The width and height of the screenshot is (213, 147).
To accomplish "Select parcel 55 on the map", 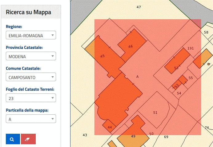I will click(191, 78).
